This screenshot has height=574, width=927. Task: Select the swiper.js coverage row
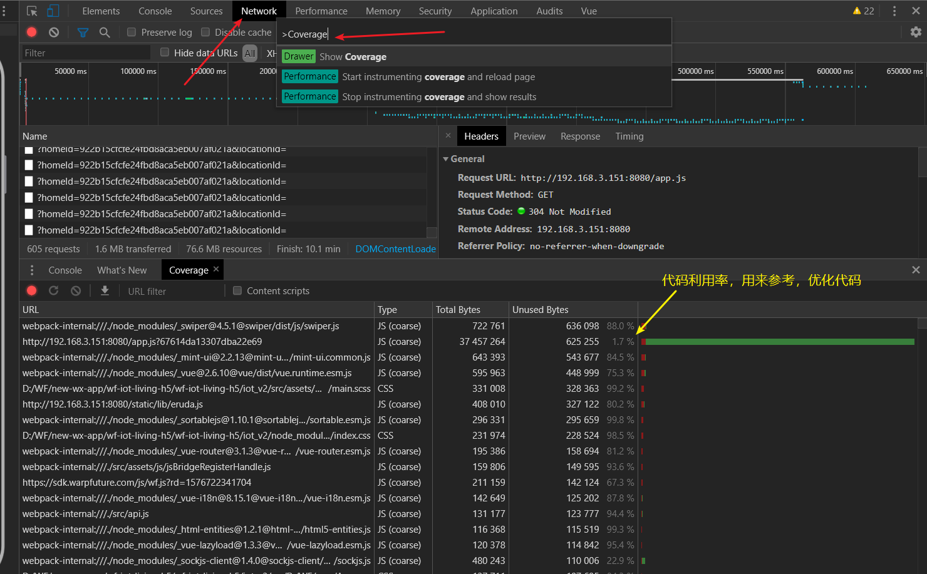(469, 326)
